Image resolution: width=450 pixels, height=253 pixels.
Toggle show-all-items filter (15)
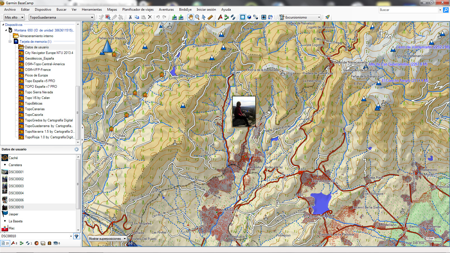pyautogui.click(x=5, y=243)
